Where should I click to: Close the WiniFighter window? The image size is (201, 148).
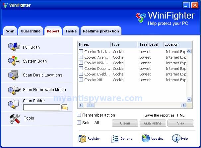click(195, 5)
